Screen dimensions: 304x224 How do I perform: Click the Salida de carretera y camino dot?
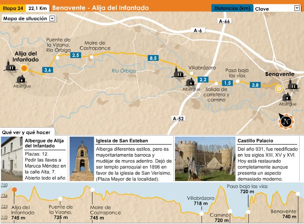[216, 83]
